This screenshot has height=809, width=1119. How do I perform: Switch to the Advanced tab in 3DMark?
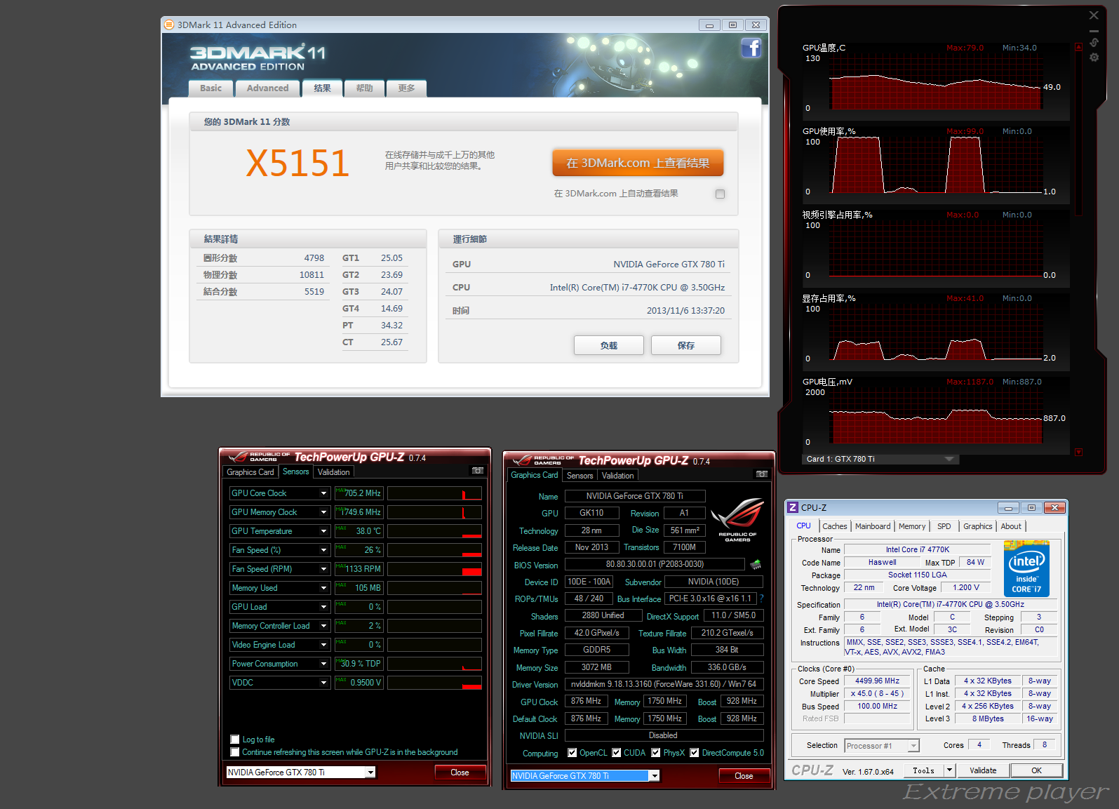267,88
